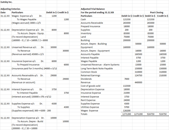Viewport: 169px width, 130px height.
Task: Select Retained Earnings credit value 124750
Action: [x=139, y=76]
